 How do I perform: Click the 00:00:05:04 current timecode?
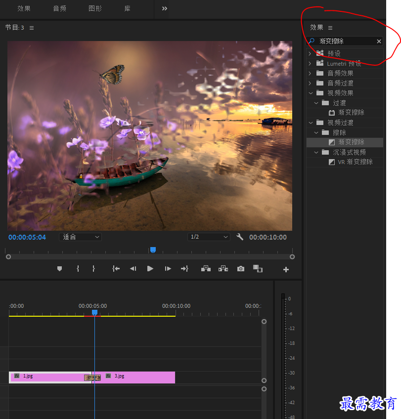pyautogui.click(x=27, y=237)
